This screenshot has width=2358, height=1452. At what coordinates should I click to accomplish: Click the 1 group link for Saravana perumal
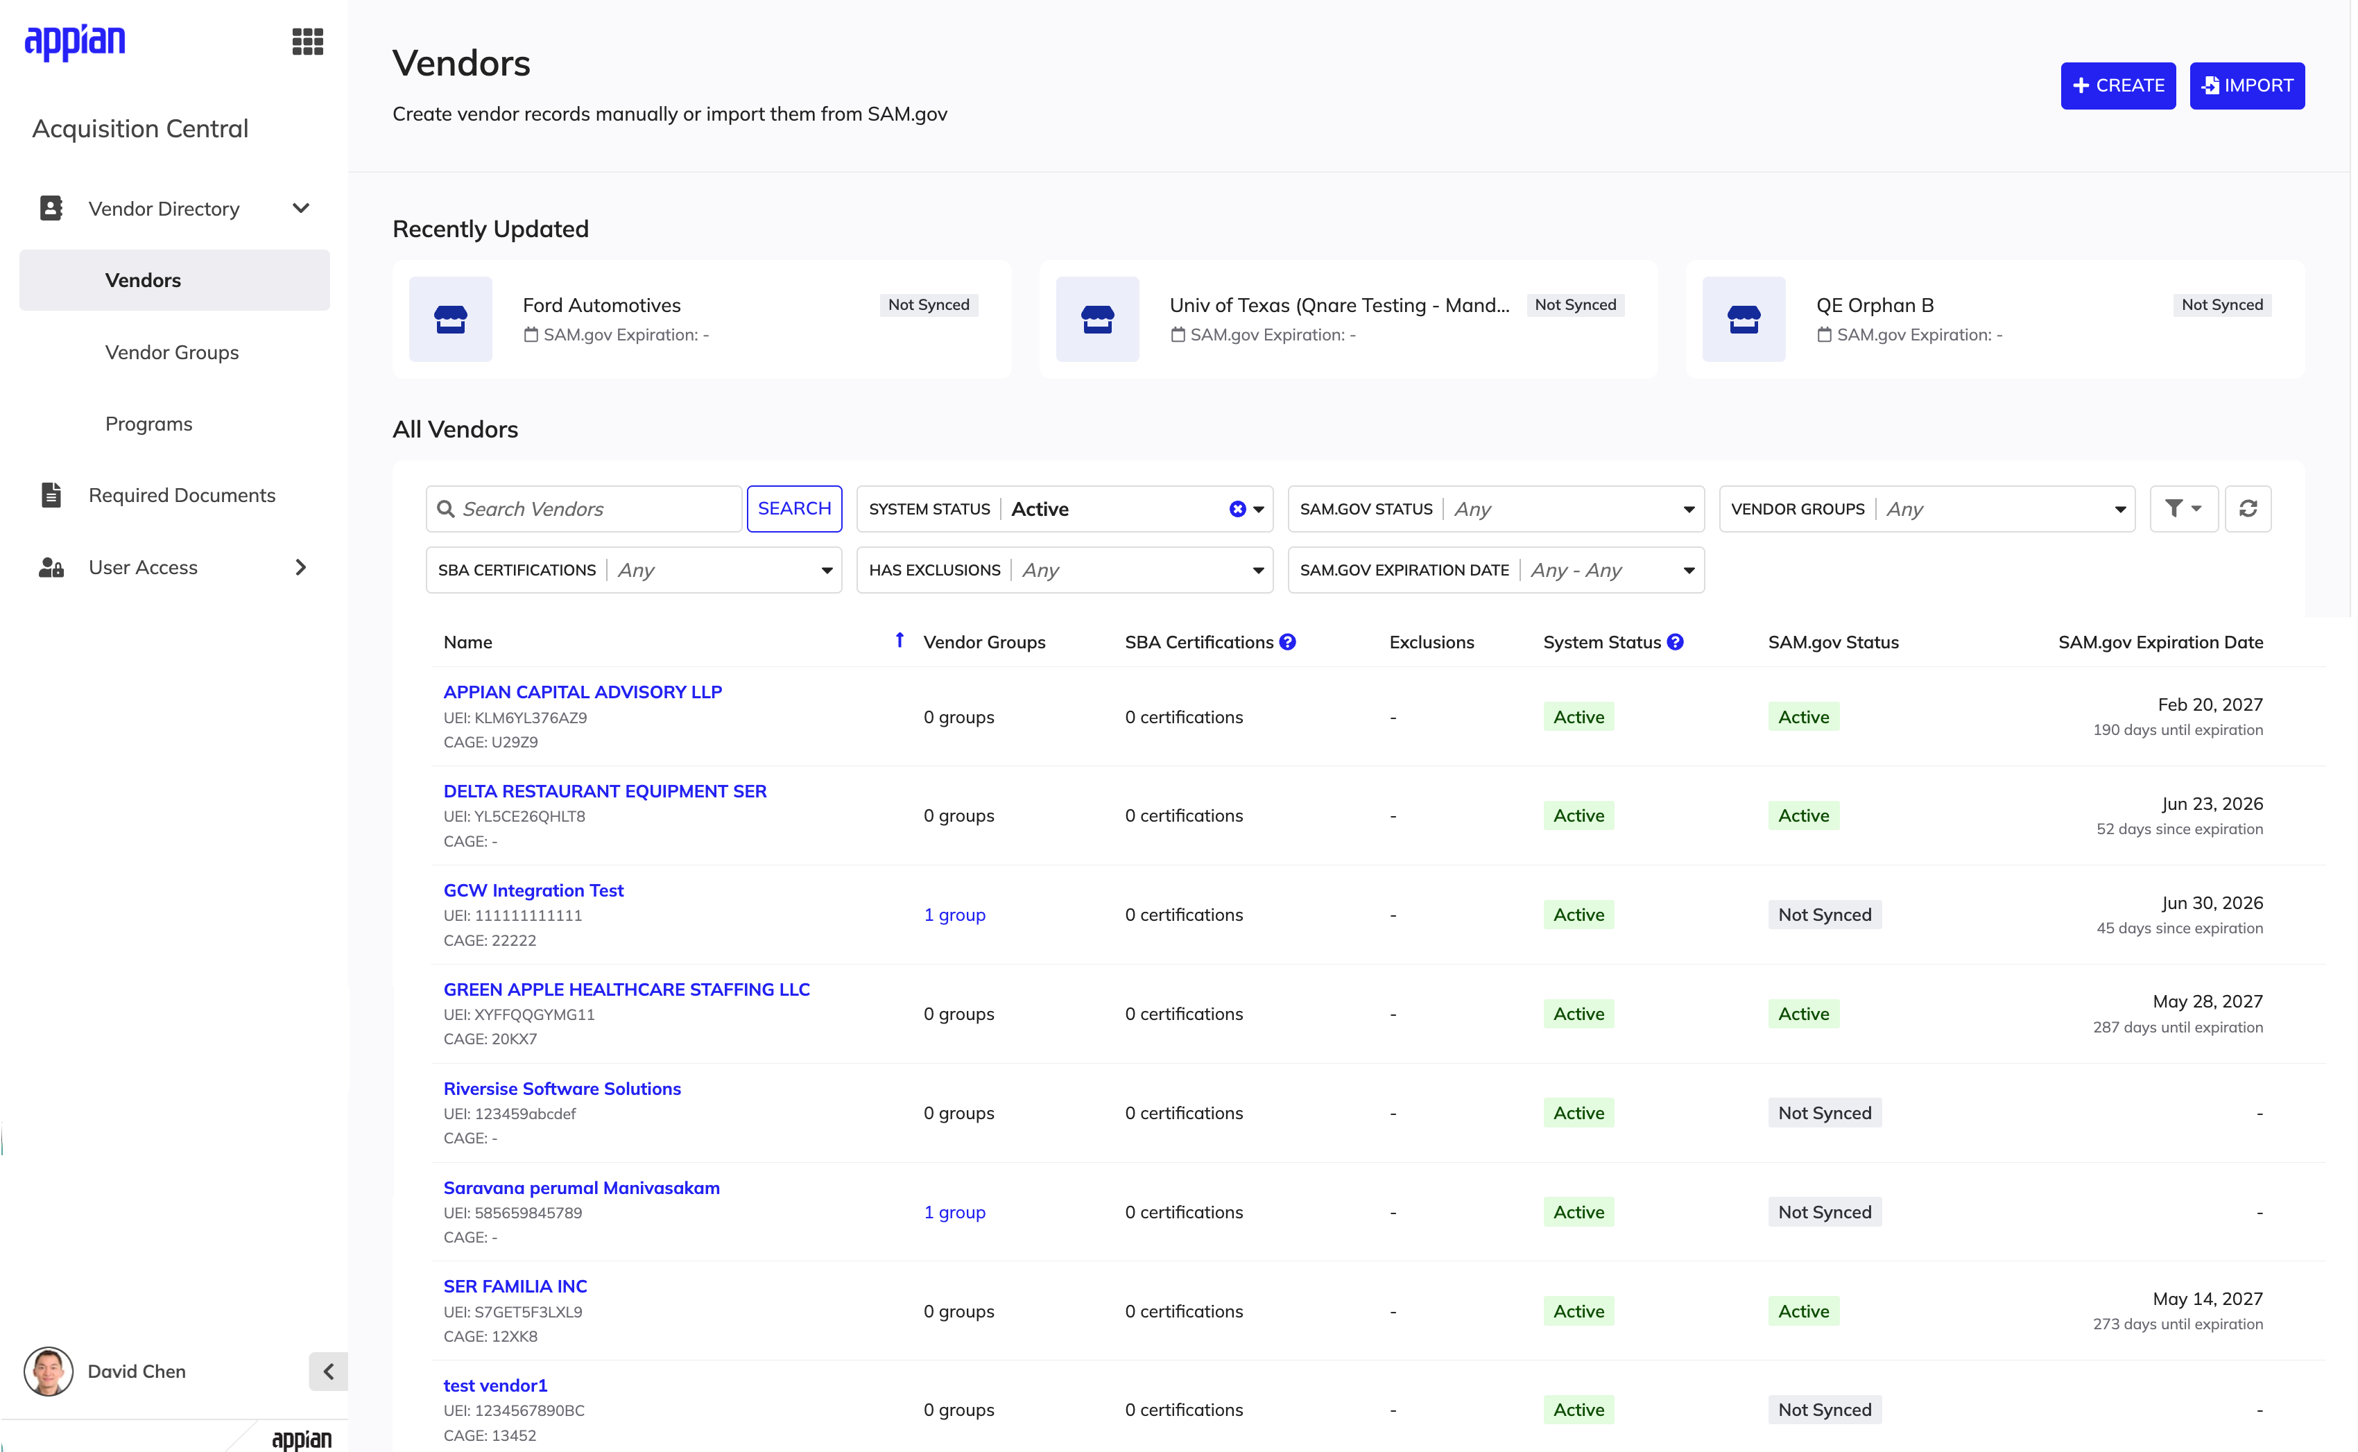(955, 1212)
